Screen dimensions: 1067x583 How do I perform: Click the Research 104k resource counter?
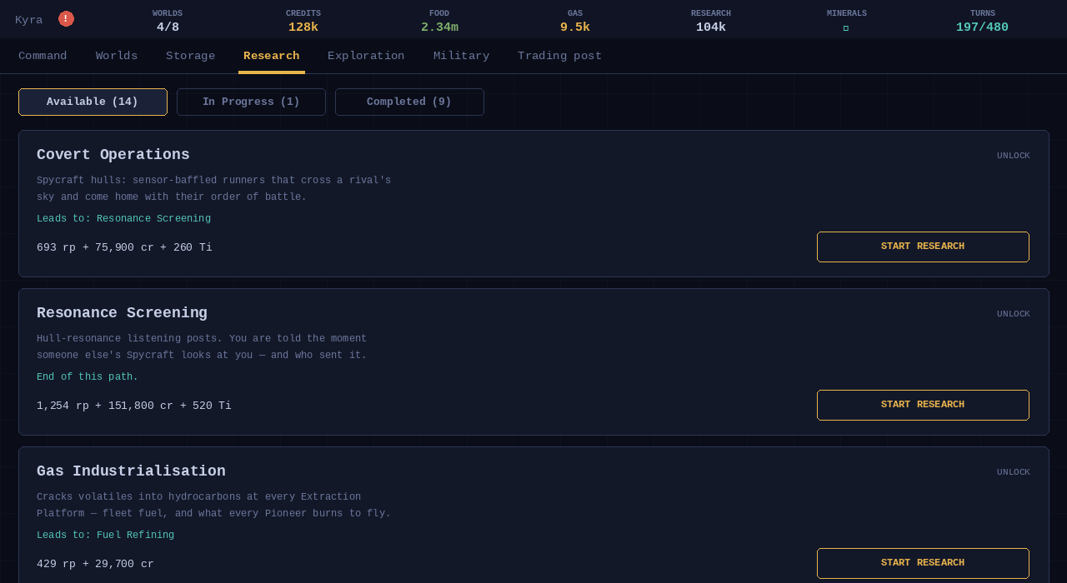click(x=711, y=21)
